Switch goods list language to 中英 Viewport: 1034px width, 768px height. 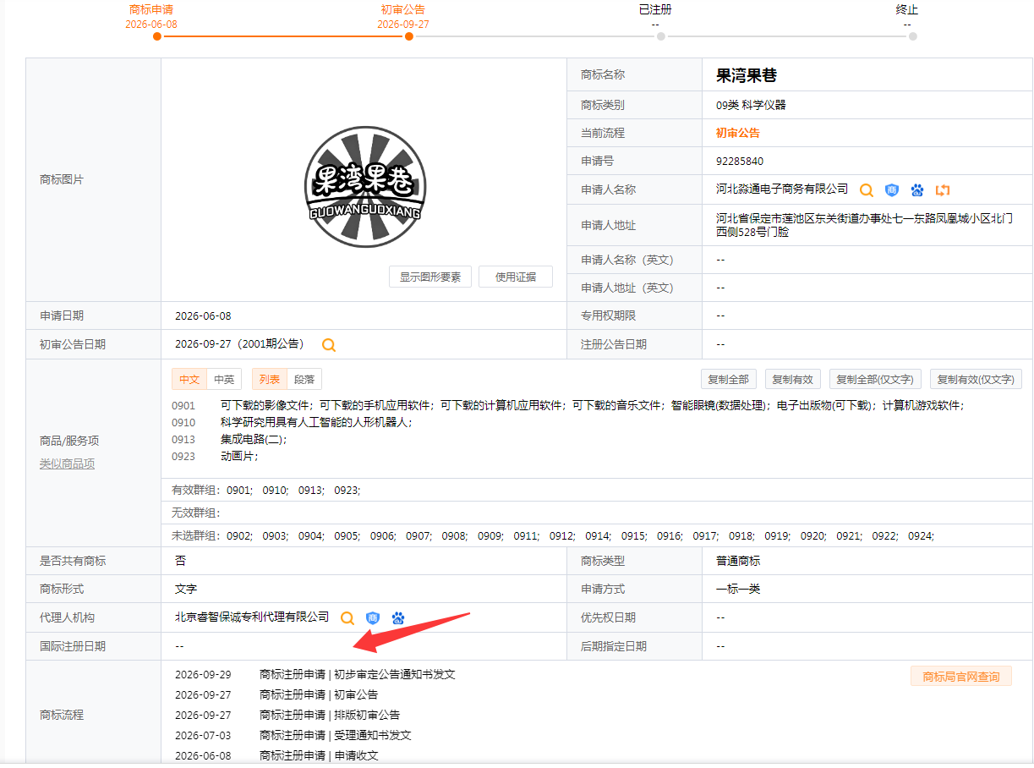pyautogui.click(x=224, y=380)
